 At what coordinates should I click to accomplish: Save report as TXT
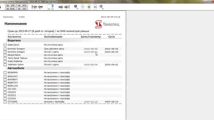22,9
